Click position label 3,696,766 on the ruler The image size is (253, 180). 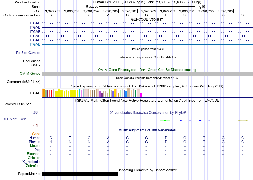[225, 11]
